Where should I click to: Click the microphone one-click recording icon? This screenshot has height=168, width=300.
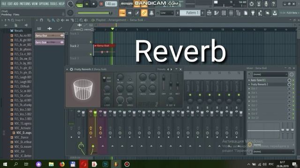266,4
